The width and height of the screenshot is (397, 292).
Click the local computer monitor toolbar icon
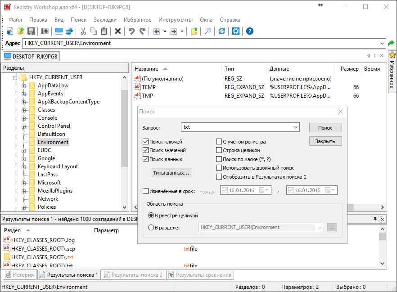(x=59, y=31)
